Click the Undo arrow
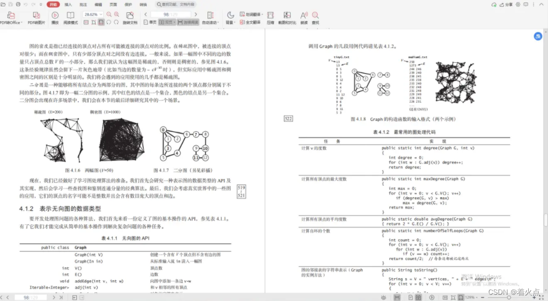Viewport: 548px width, 301px height. click(x=25, y=5)
